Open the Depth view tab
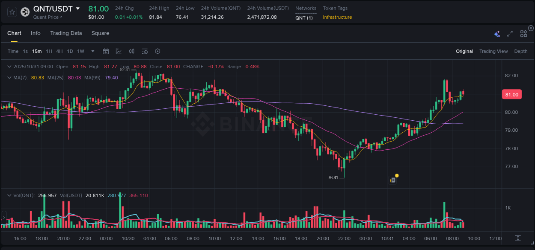535x250 pixels. coord(521,51)
